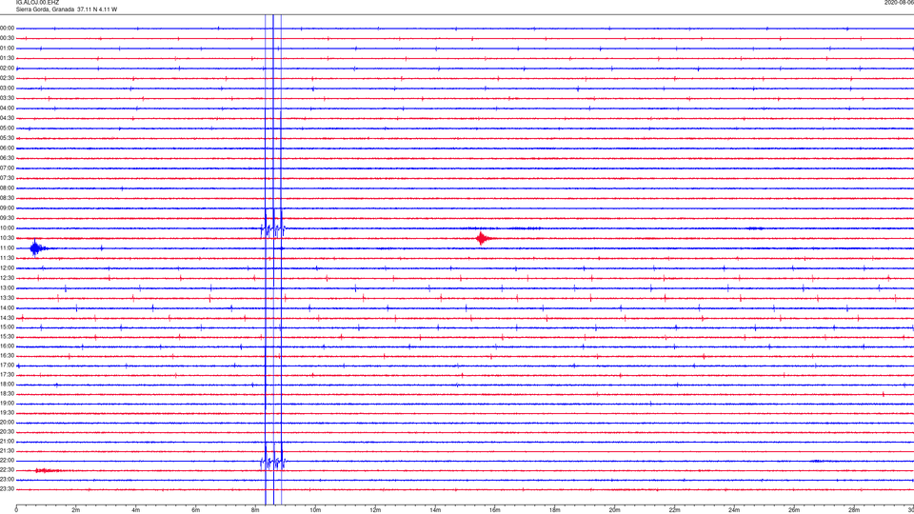Viewport: 914px width, 514px height.
Task: Click the 22:00 time label
Action: [7, 461]
